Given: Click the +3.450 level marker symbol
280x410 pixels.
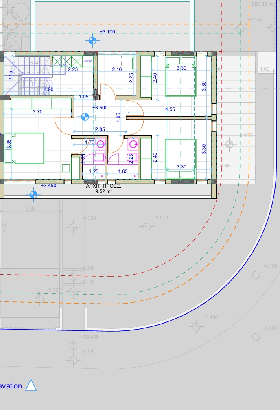Looking at the screenshot, I should [x=34, y=195].
